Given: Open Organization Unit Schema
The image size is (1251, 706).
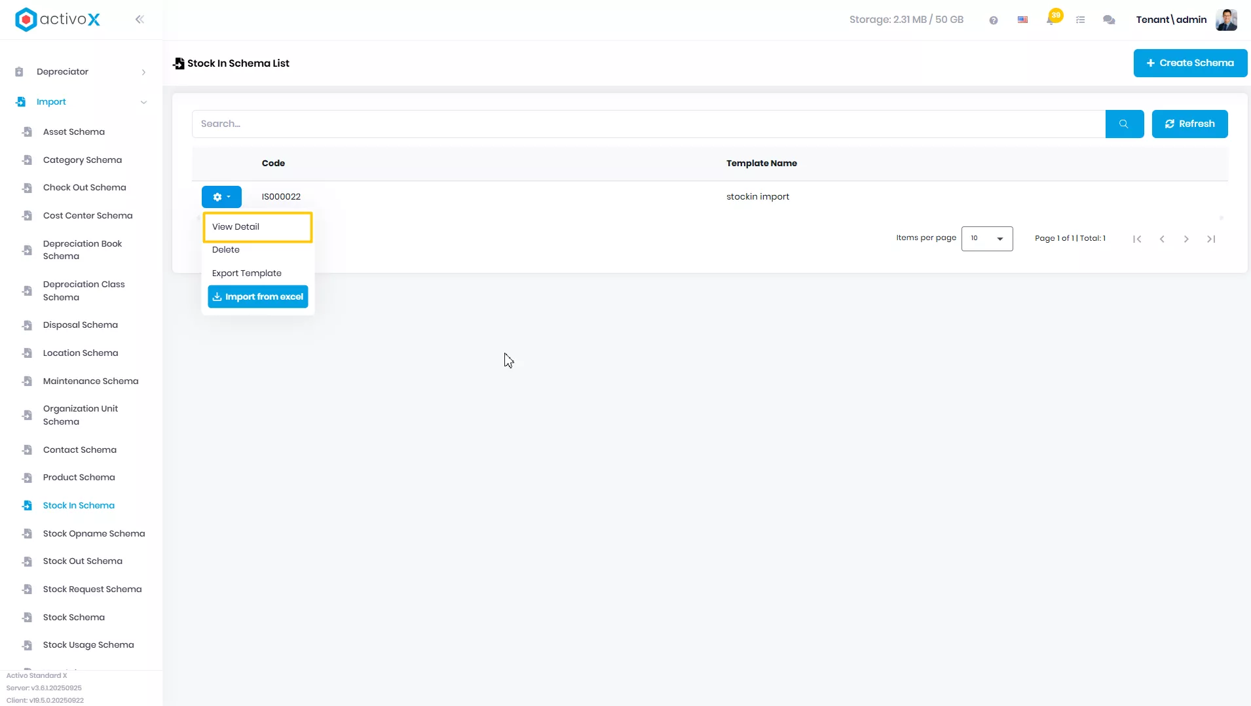Looking at the screenshot, I should pos(81,415).
